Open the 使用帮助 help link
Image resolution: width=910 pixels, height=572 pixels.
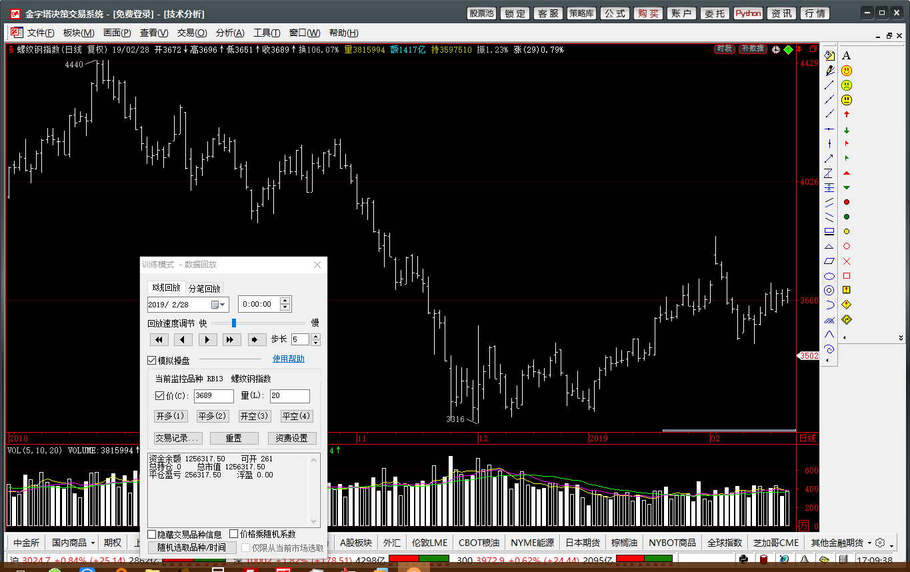289,359
